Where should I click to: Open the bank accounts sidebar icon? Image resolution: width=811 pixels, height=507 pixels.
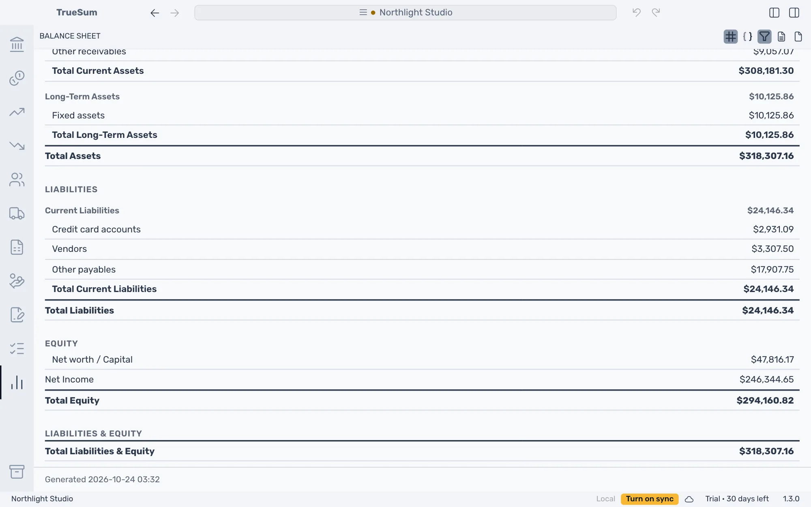pyautogui.click(x=17, y=44)
